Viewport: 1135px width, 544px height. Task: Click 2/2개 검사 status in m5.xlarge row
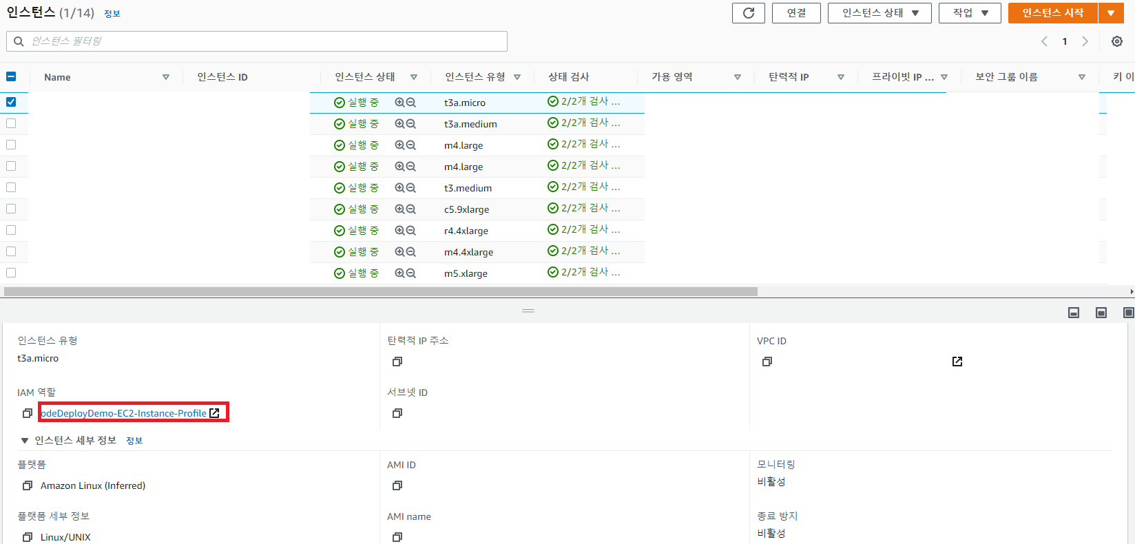584,272
